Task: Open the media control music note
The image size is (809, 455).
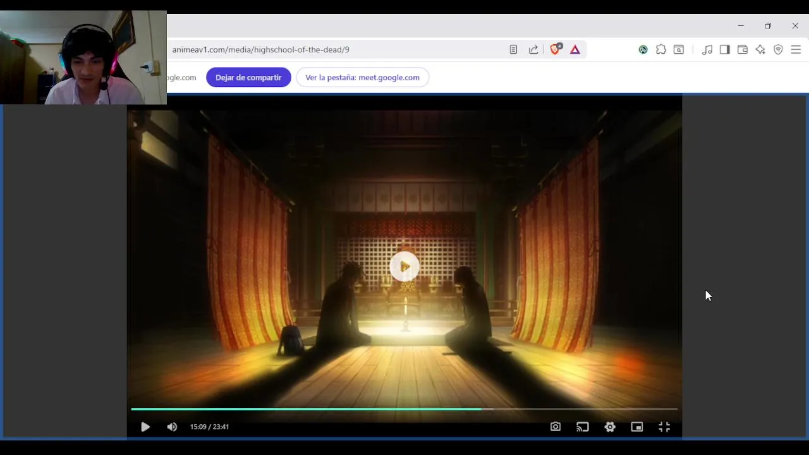Action: point(707,49)
